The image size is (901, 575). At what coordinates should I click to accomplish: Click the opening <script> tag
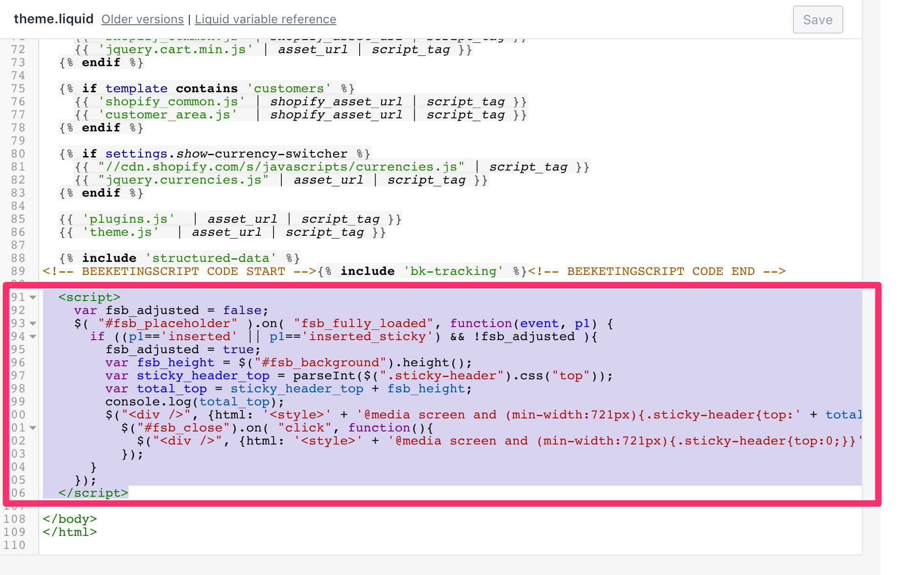click(x=89, y=297)
